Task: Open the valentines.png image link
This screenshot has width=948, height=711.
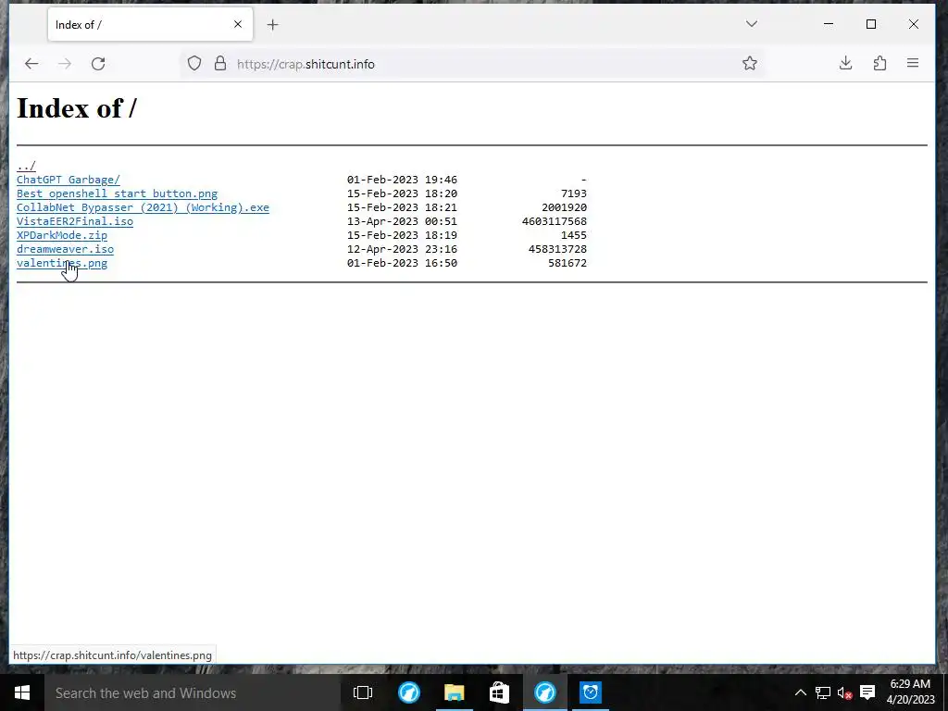Action: (62, 263)
